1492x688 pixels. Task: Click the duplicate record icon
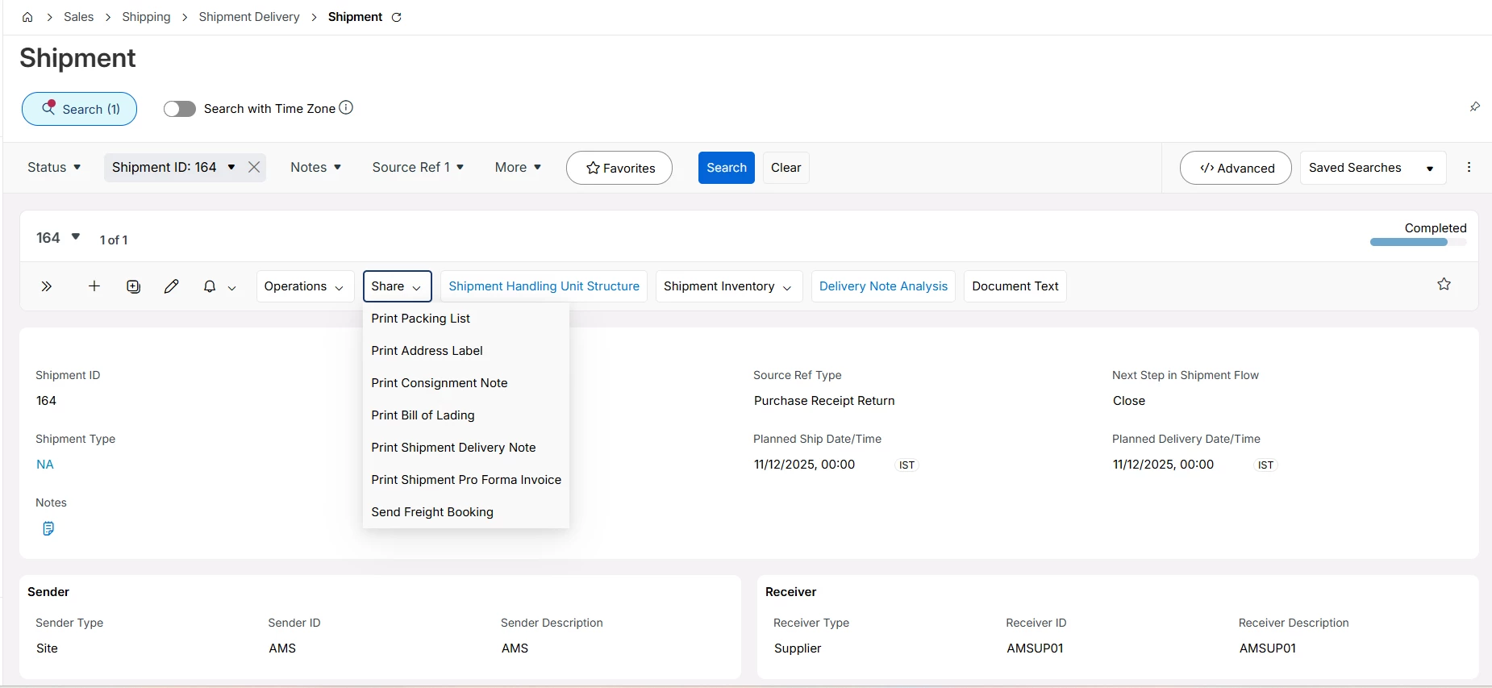pyautogui.click(x=134, y=286)
